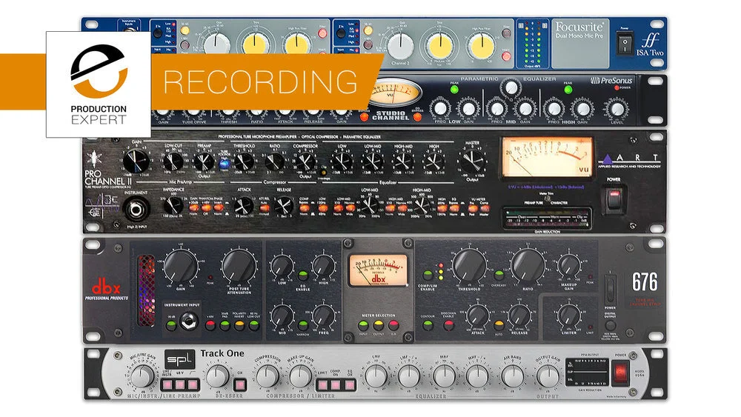Toggle the dbx Comp/Lim Enable button
The height and width of the screenshot is (417, 741).
click(x=428, y=275)
